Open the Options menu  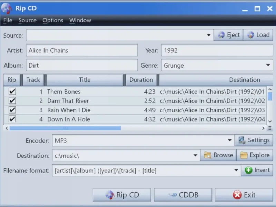[x=53, y=20]
